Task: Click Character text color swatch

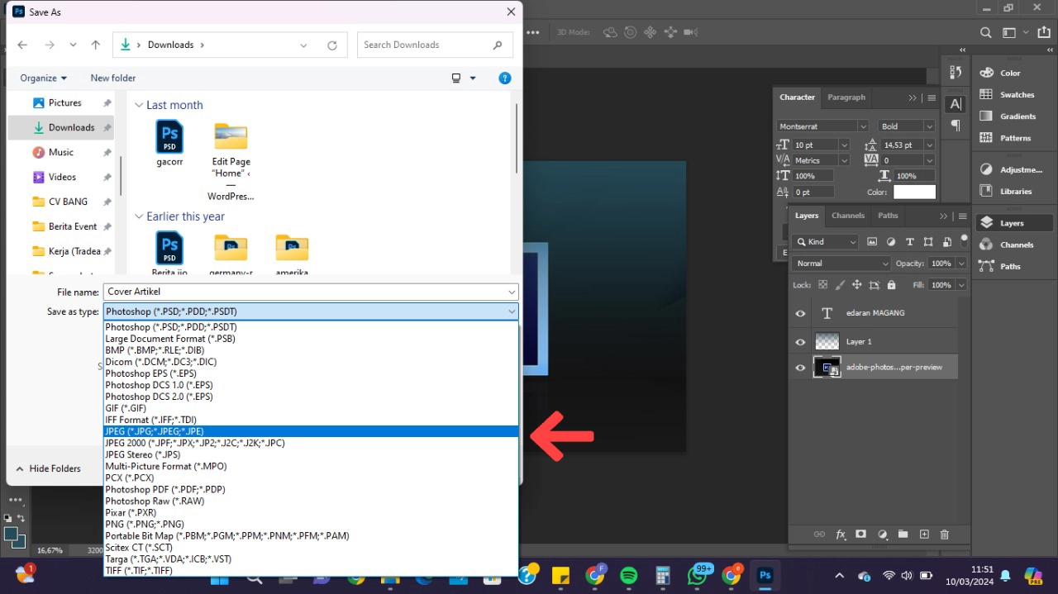Action: click(x=914, y=192)
